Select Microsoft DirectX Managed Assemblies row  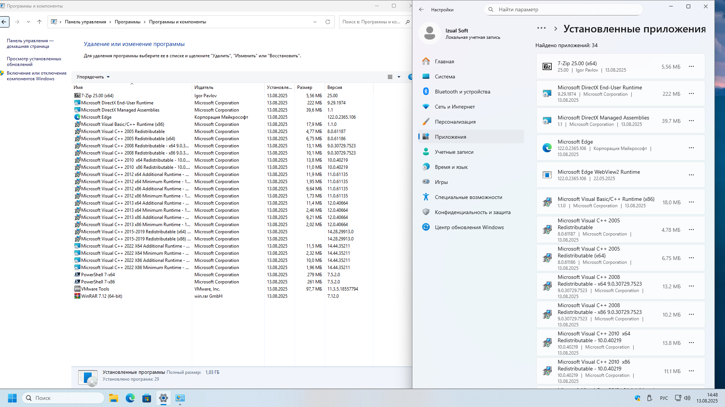pyautogui.click(x=223, y=110)
